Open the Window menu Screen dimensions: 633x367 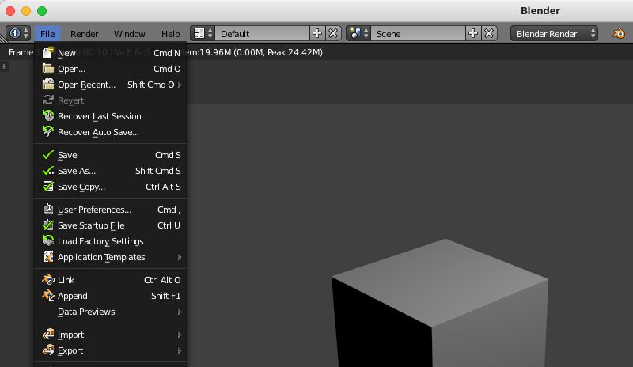[129, 34]
